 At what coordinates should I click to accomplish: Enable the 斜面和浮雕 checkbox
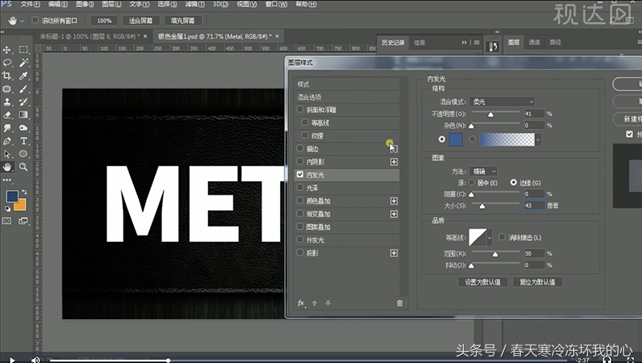coord(300,109)
